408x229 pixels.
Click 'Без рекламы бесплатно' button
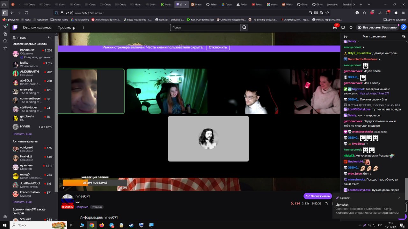point(377,27)
